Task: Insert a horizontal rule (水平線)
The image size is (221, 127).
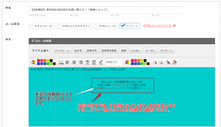Action: [61, 62]
